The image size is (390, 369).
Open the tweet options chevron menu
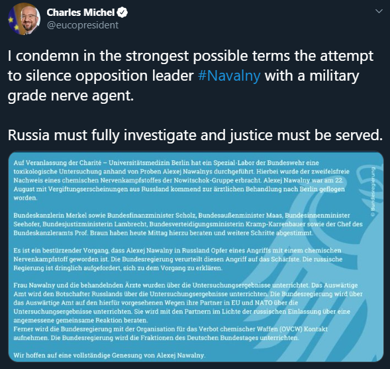pos(379,11)
